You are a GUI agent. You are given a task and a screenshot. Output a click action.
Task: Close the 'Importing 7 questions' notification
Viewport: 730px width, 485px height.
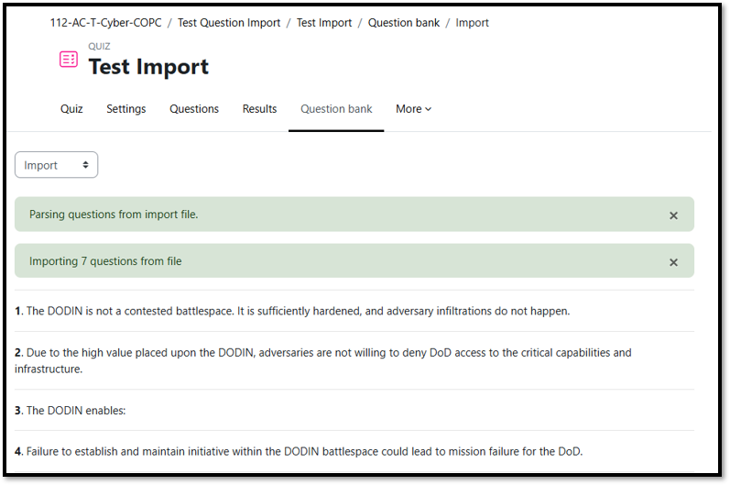point(673,262)
